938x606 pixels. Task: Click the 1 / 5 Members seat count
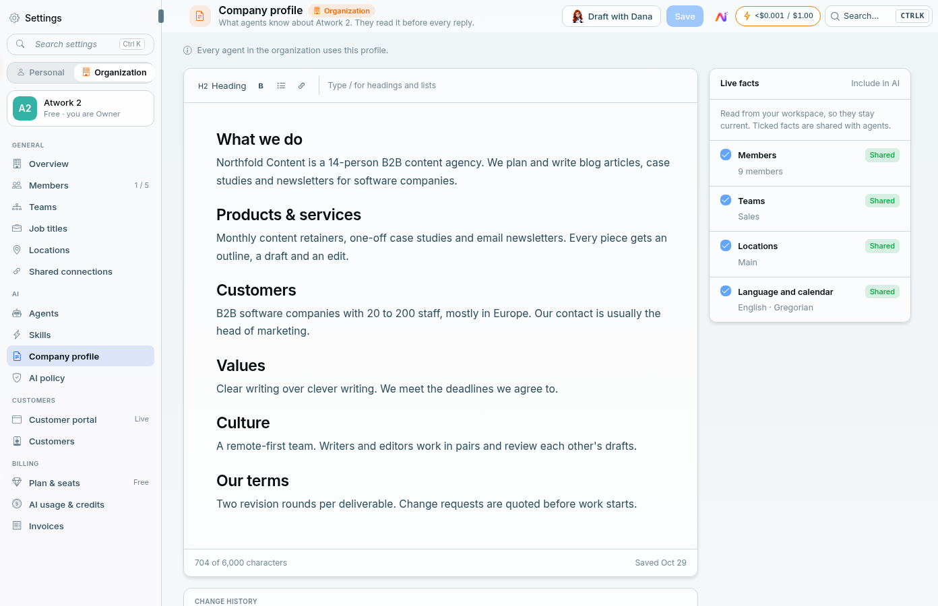pyautogui.click(x=142, y=185)
